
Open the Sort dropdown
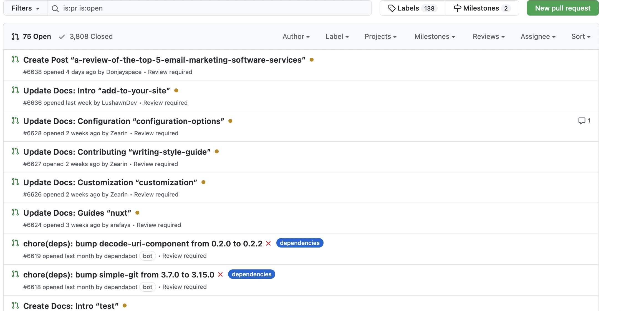pos(580,36)
